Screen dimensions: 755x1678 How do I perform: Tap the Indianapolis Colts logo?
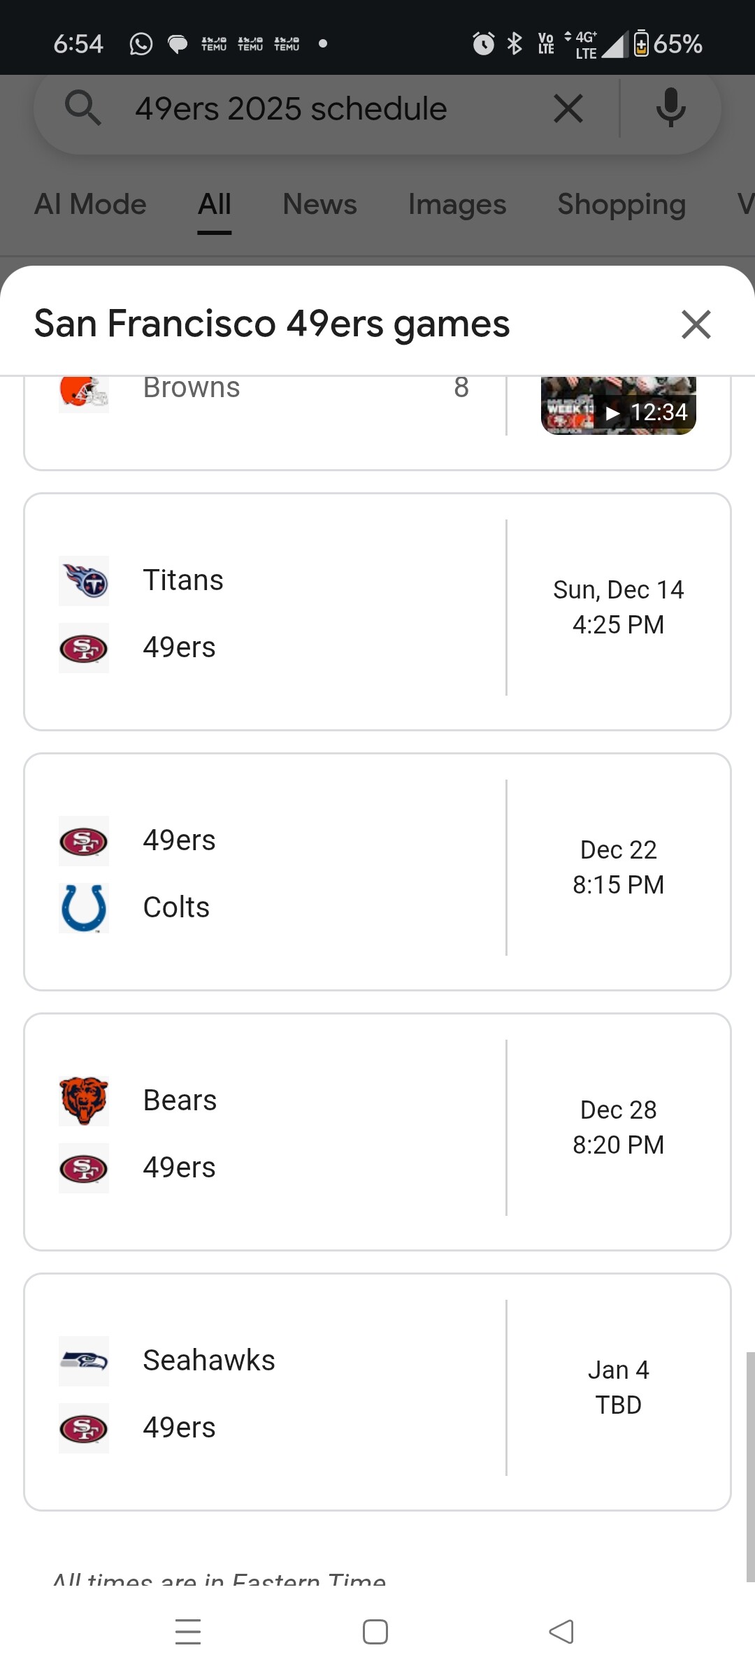pos(84,908)
